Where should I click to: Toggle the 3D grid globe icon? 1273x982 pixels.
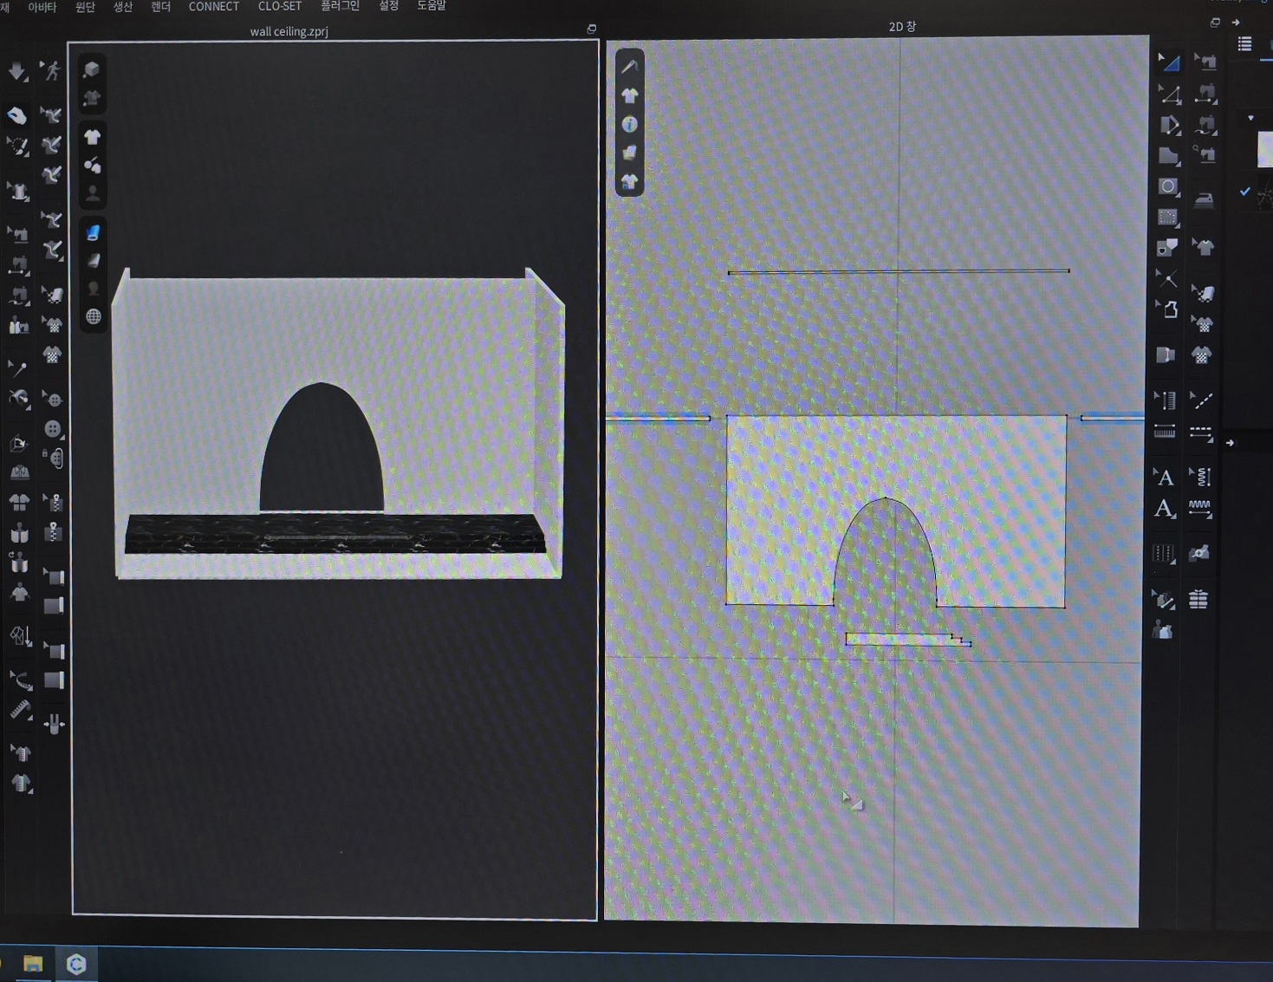coord(93,316)
